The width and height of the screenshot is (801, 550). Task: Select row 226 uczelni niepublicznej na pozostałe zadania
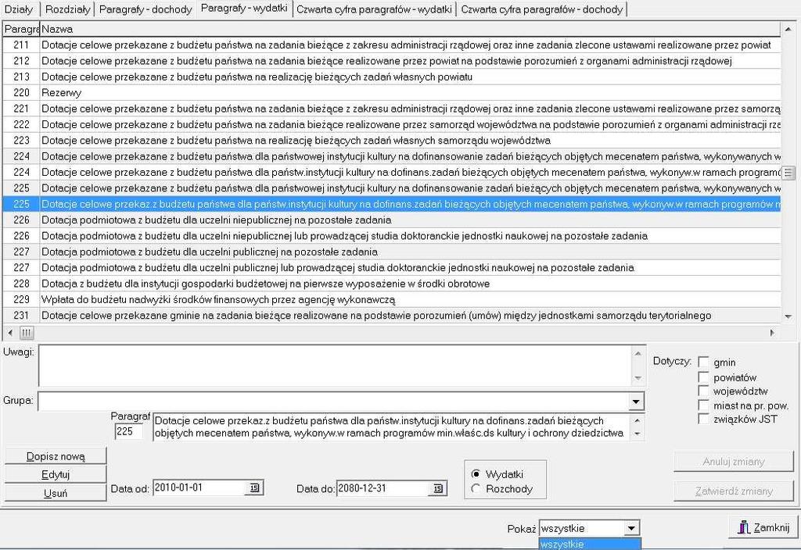391,220
